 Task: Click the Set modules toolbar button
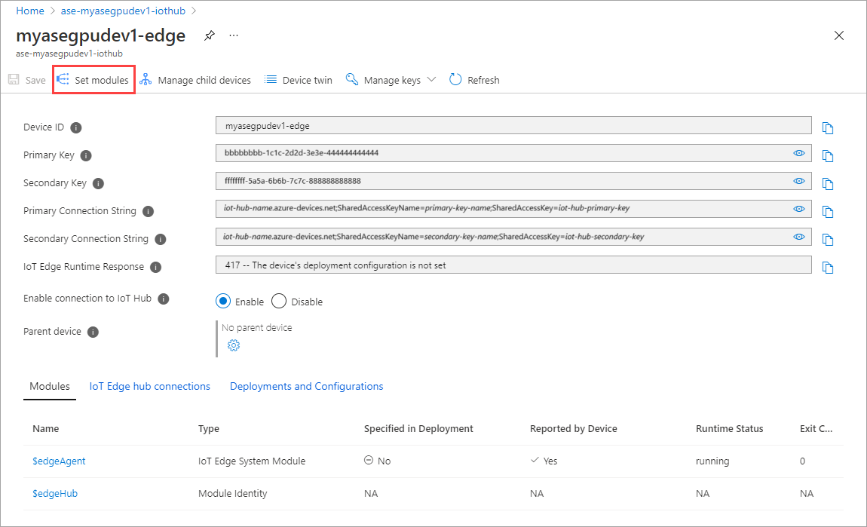[x=93, y=80]
